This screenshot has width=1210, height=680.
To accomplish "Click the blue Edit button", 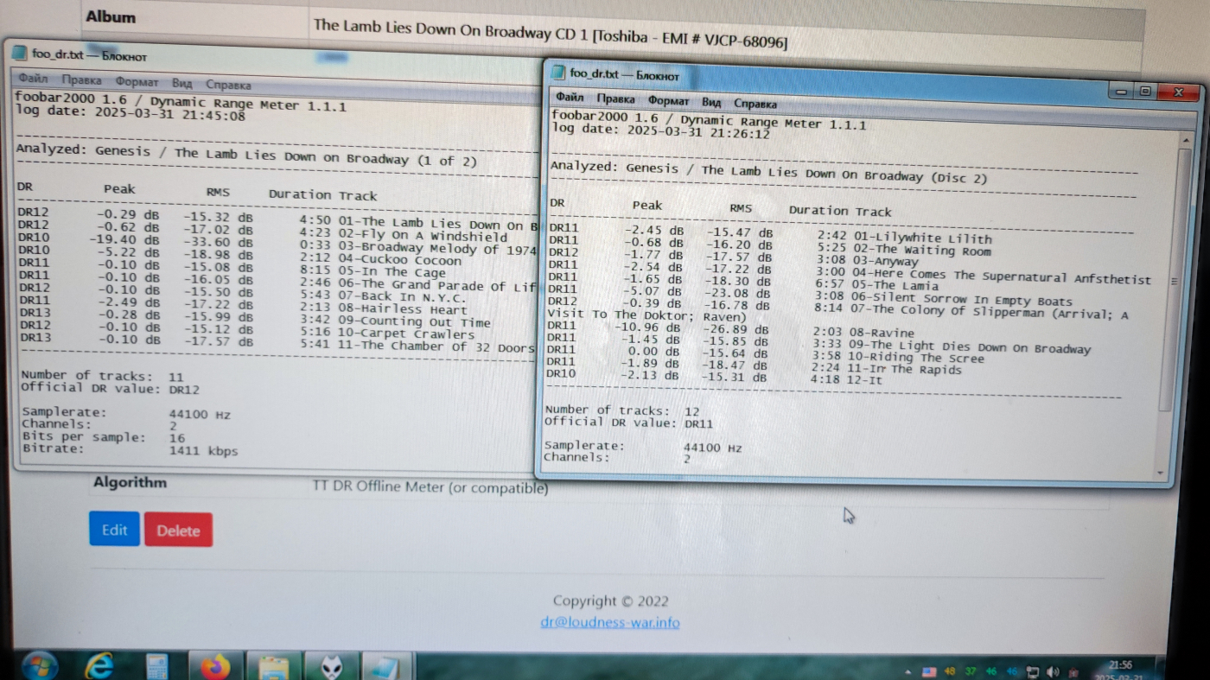I will click(114, 530).
